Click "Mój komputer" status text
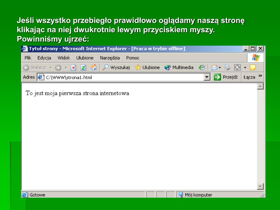280x210 pixels. [x=199, y=195]
